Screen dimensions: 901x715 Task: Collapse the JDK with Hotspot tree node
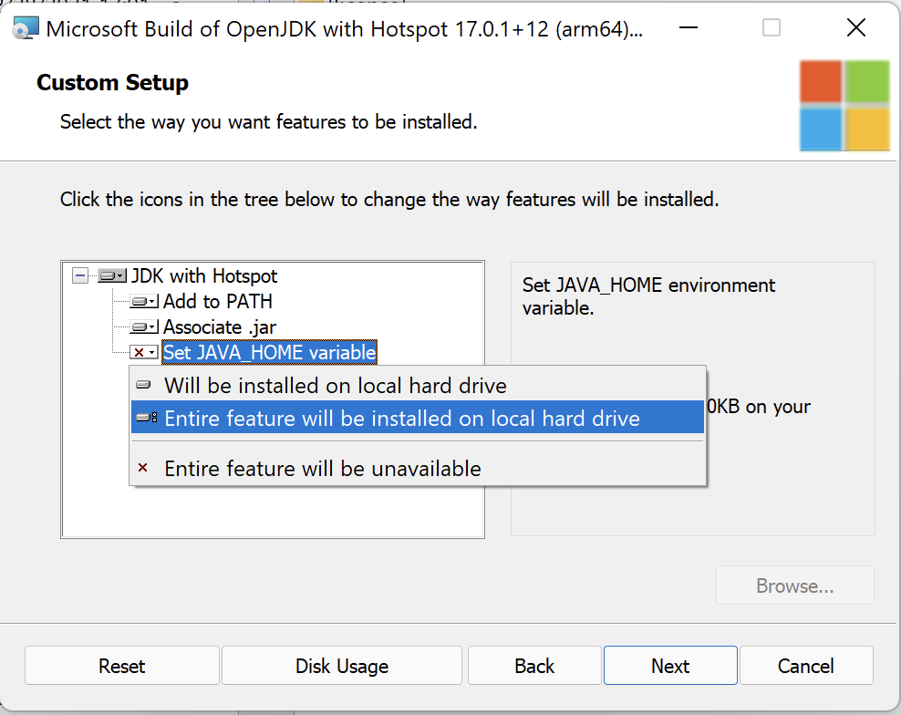tap(80, 275)
